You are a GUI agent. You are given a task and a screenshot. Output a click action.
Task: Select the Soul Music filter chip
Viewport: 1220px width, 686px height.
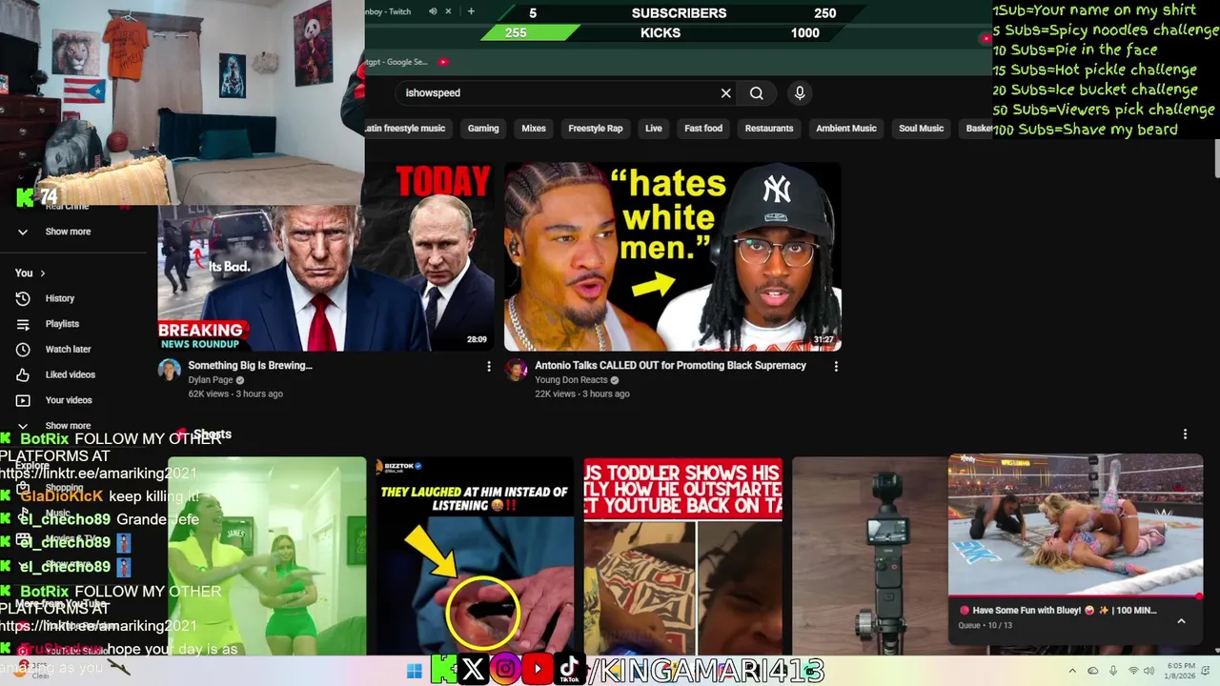tap(922, 129)
